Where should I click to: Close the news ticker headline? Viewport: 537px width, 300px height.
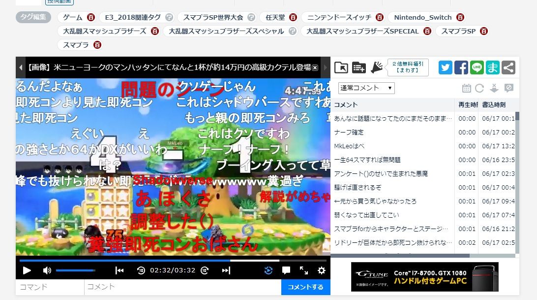coord(315,68)
